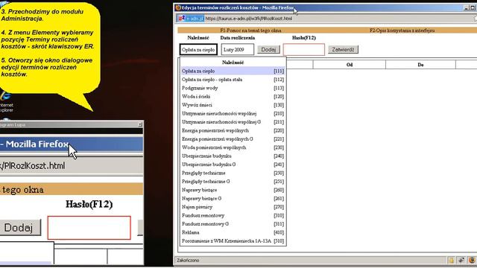Screen dimensions: 477x268
Task: Select Ubezpieczenie budynku G [241]
Action: coord(233,165)
